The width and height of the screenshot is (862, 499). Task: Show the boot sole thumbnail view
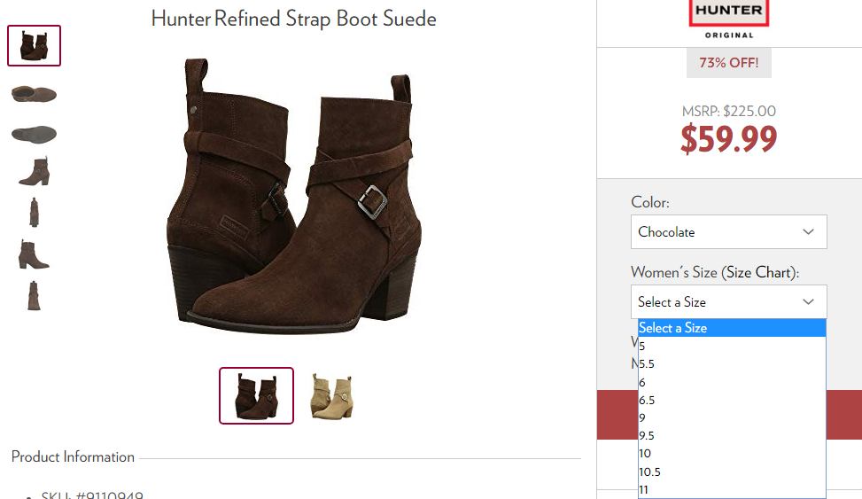coord(34,134)
